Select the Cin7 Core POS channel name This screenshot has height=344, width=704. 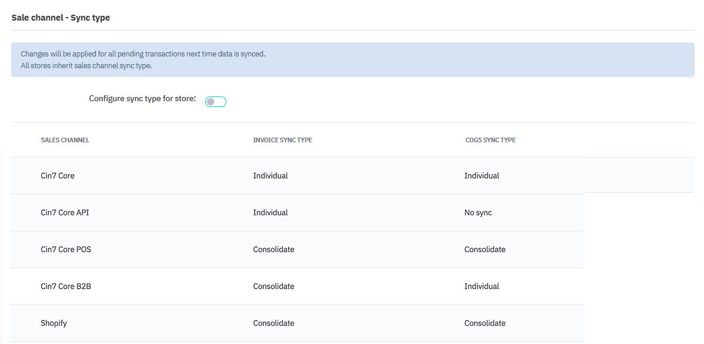click(66, 249)
